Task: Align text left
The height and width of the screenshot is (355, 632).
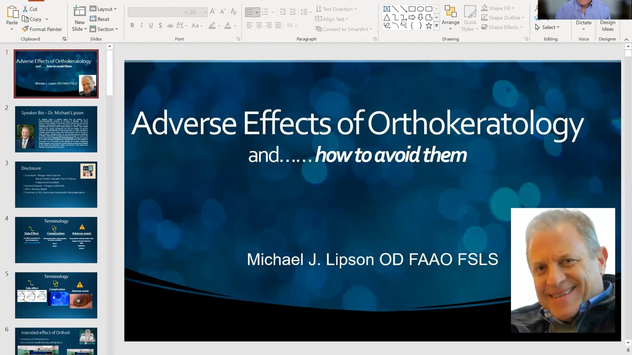Action: coord(249,25)
